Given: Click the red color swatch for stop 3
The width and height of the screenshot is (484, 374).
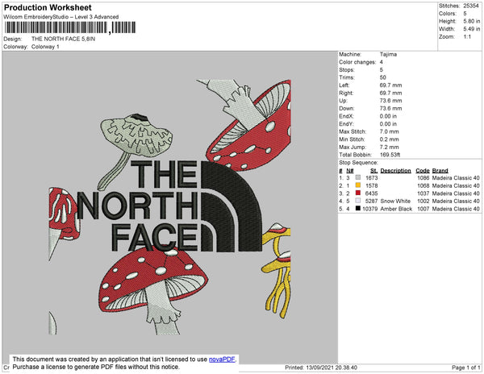Looking at the screenshot, I should (x=358, y=193).
